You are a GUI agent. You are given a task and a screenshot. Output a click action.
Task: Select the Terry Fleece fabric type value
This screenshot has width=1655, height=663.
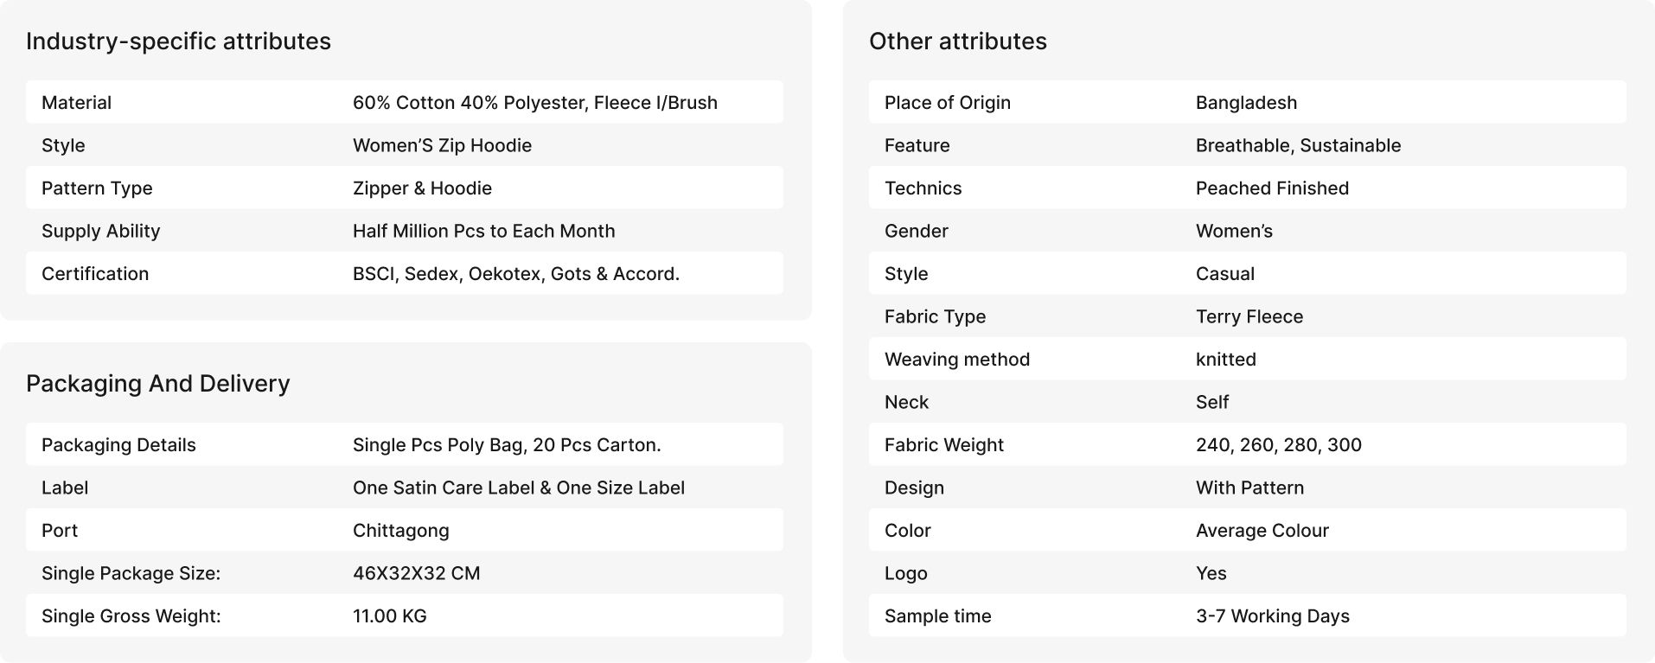click(1249, 316)
